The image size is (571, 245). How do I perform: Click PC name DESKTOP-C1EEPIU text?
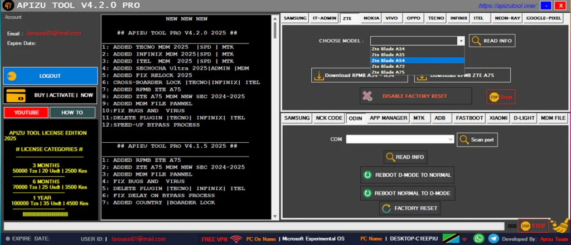414,239
